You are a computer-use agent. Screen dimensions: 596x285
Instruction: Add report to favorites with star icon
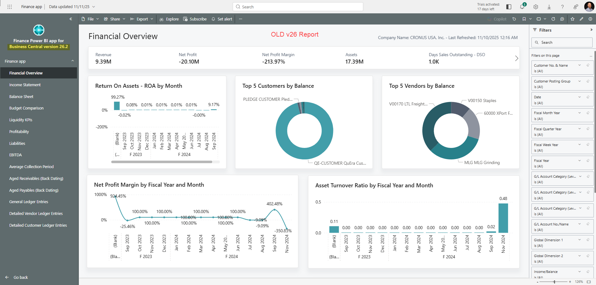click(572, 19)
